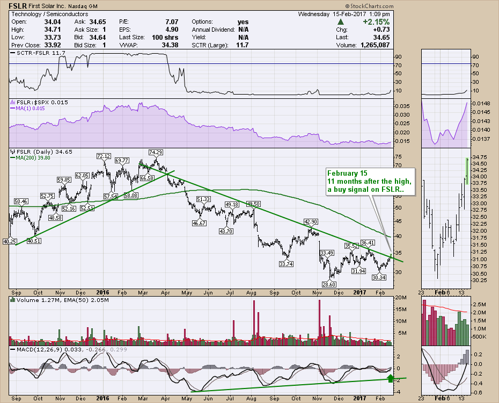Click the Volume 1,265,087 value
Viewport: 499px width, 403px height.
coord(375,45)
